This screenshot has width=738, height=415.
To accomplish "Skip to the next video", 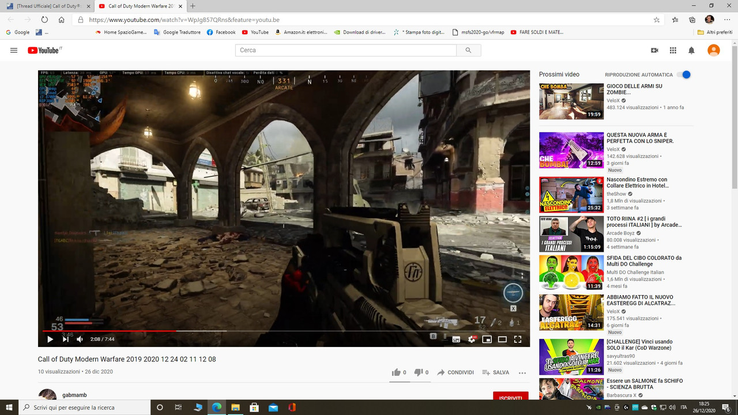I will (65, 339).
